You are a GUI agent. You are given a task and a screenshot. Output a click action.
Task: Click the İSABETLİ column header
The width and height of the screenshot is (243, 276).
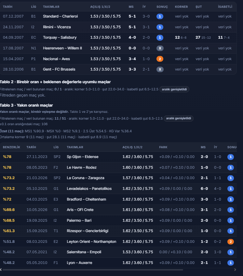225,7
